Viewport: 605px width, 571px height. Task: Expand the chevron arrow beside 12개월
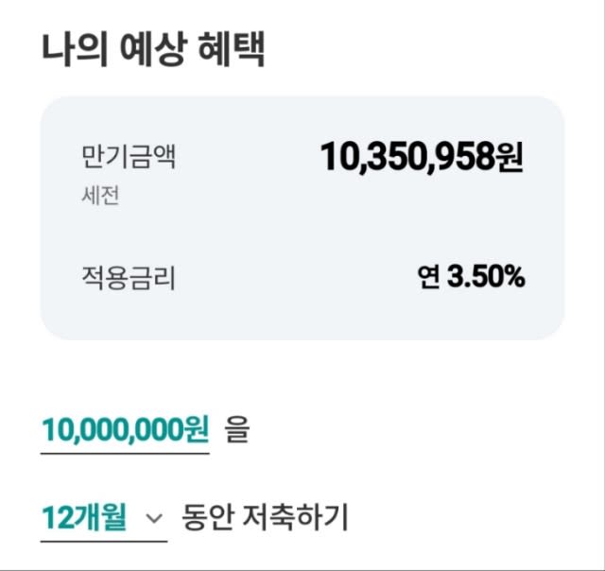pos(155,518)
